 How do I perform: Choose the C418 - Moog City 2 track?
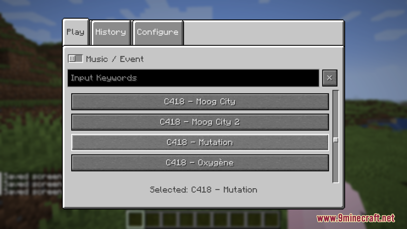tap(200, 122)
